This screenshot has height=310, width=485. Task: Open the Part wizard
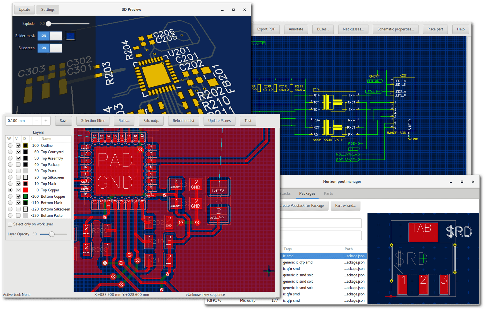[x=345, y=206]
